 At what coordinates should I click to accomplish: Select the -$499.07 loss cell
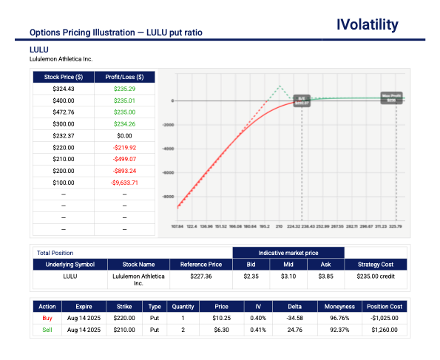tap(124, 159)
